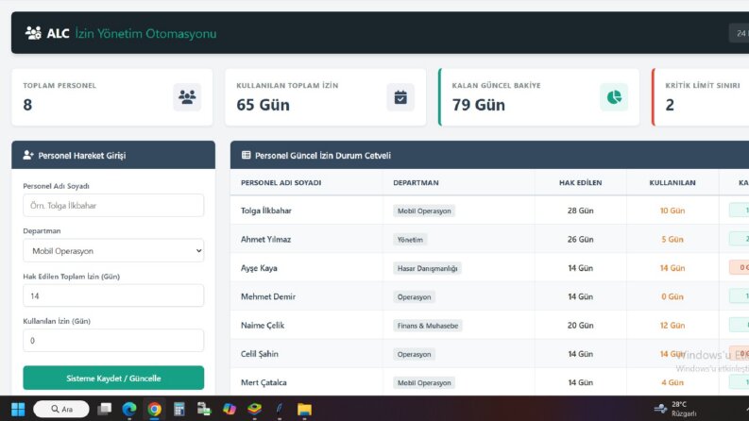Switch to Google Chrome in the taskbar
Image resolution: width=749 pixels, height=421 pixels.
(154, 409)
